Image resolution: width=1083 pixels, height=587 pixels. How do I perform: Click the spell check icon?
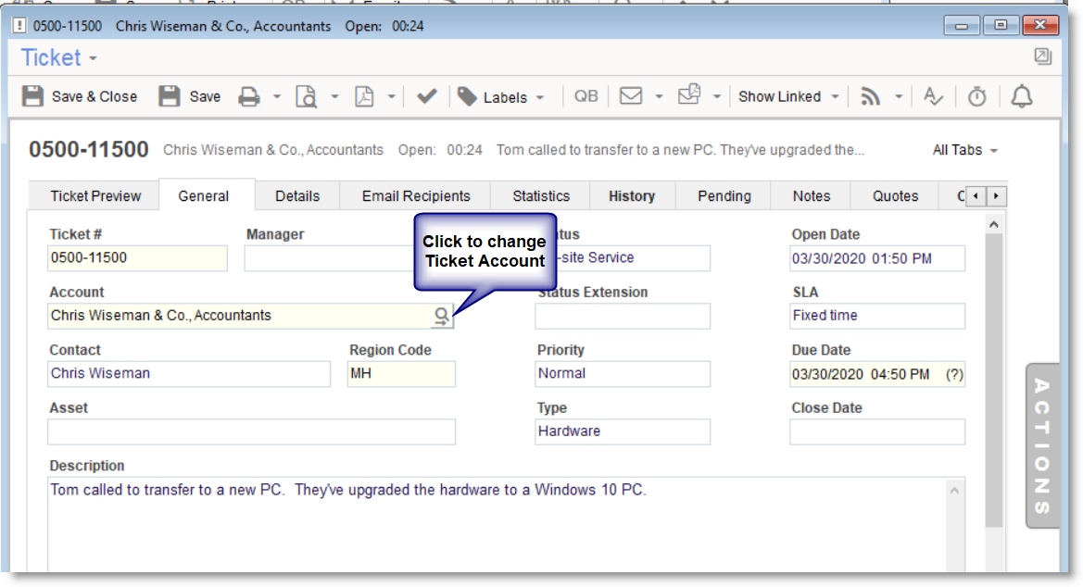[933, 96]
